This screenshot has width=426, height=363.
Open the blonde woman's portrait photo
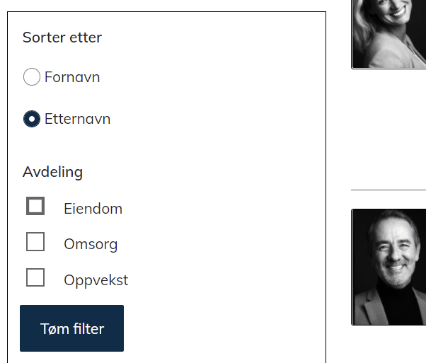[x=388, y=34]
